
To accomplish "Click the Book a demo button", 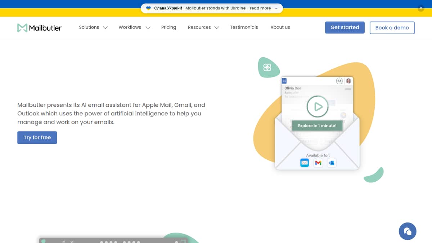I will point(392,28).
